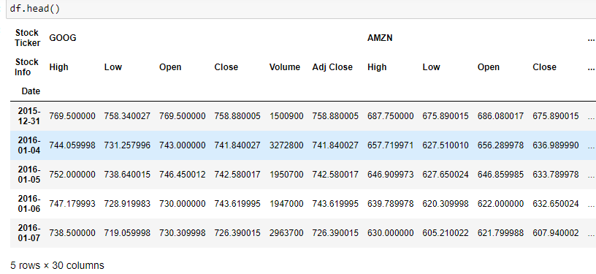Select cell value 639.789978

(x=390, y=204)
